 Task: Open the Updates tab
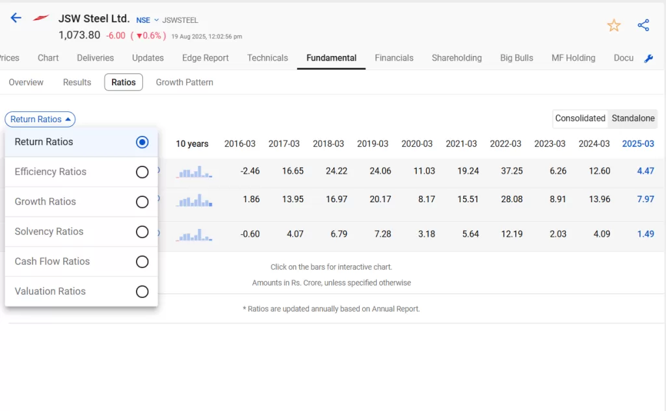tap(148, 58)
